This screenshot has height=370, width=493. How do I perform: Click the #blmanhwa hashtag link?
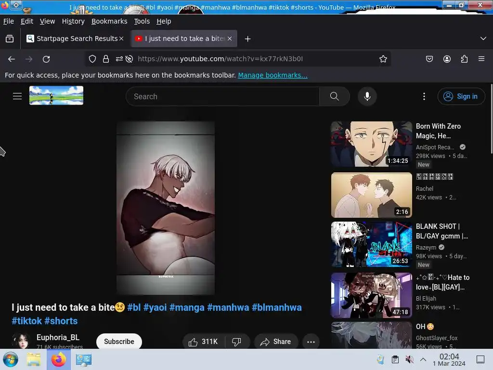(277, 307)
